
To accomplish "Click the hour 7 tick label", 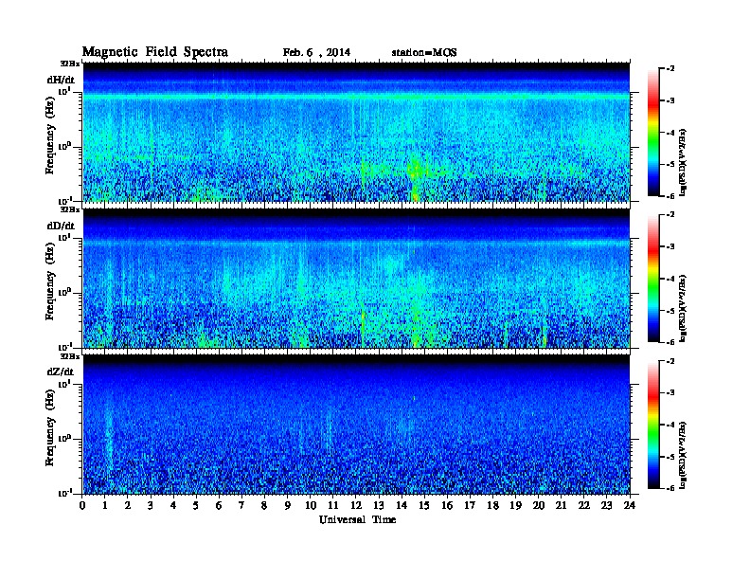I will (242, 505).
